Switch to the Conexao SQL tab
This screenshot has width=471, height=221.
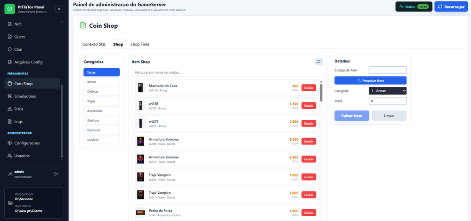(94, 44)
